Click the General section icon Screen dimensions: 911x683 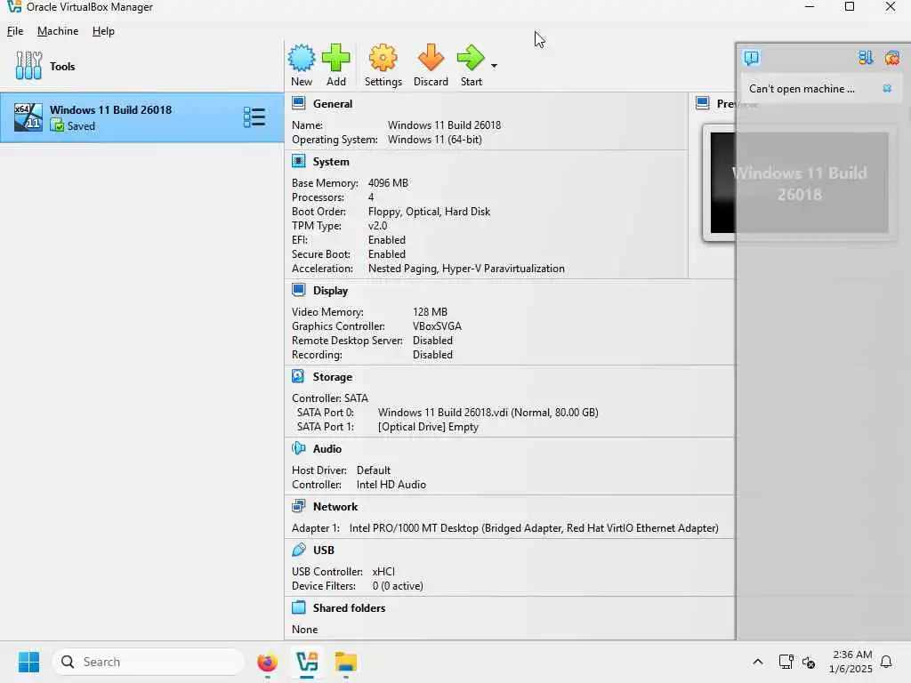[299, 103]
